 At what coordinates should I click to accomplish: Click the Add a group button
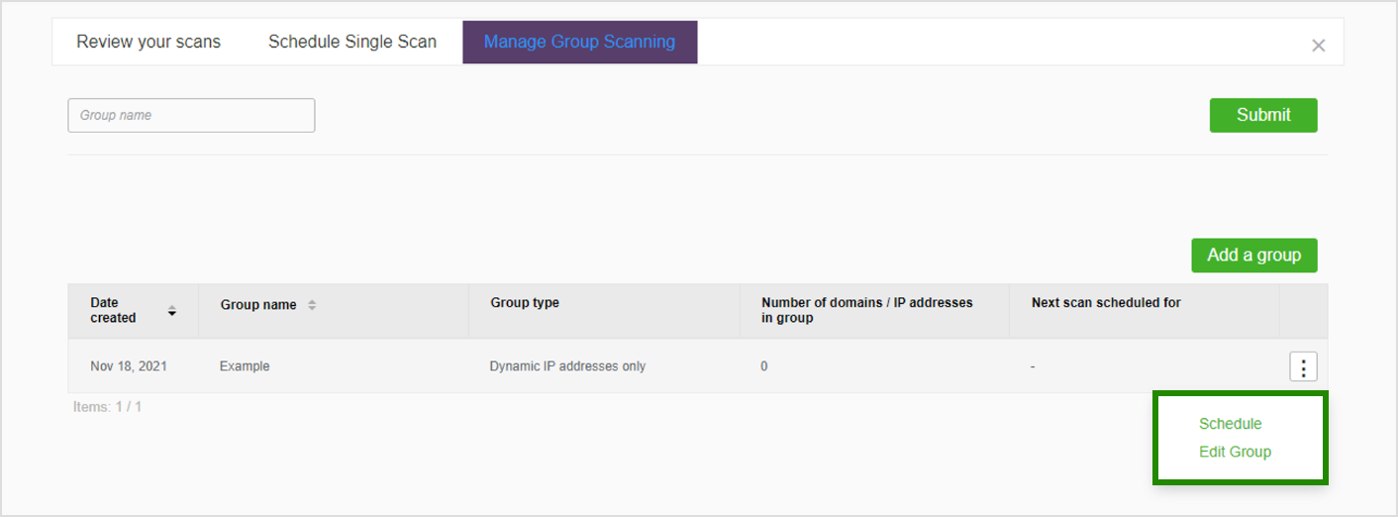tap(1253, 256)
